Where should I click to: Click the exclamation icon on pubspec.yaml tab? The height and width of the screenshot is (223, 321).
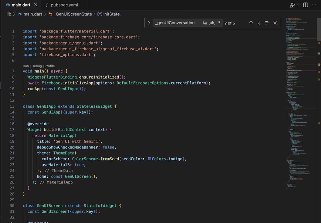click(47, 5)
